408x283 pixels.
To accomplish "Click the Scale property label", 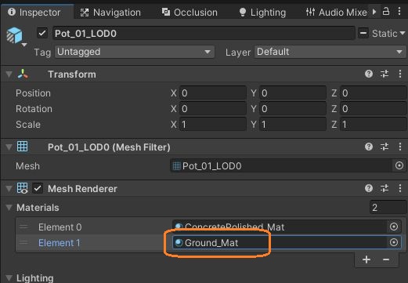I will [x=28, y=125].
